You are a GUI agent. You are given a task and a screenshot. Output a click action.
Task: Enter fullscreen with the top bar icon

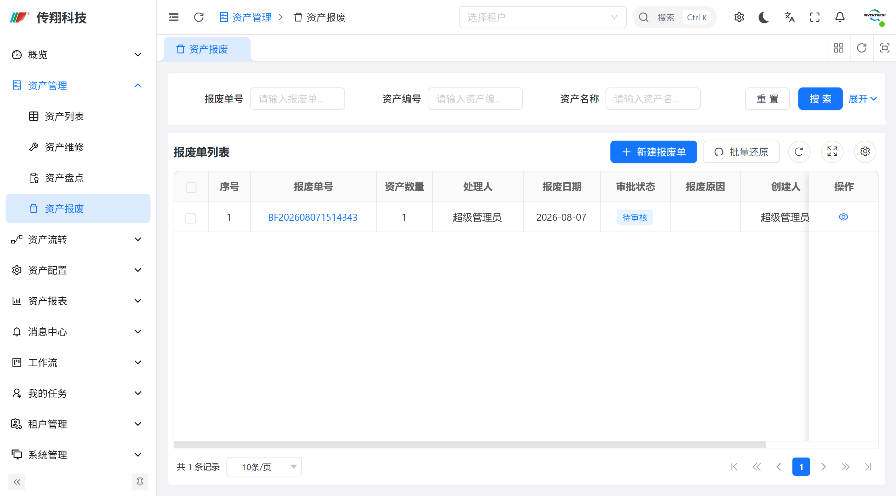(815, 17)
